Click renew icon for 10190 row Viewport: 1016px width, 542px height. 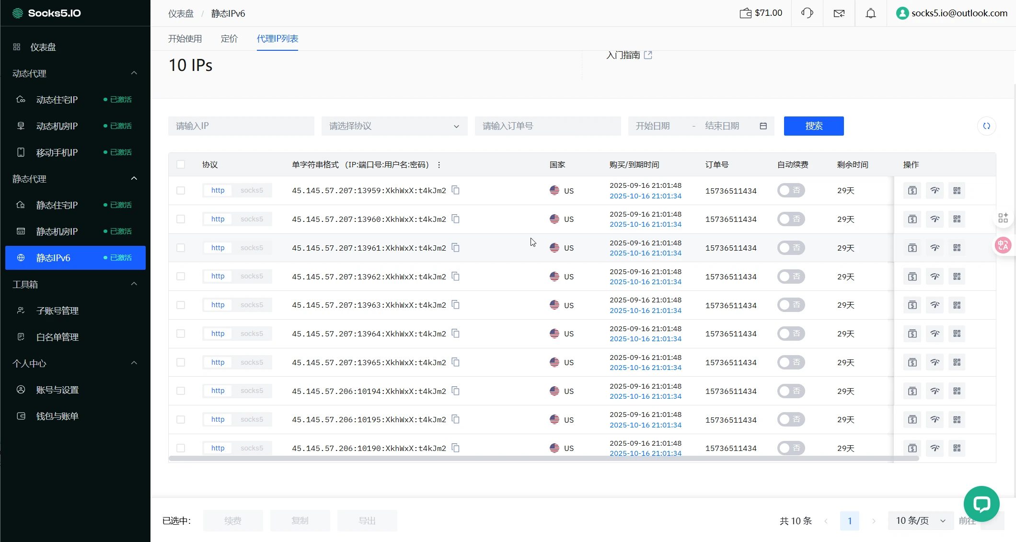912,448
